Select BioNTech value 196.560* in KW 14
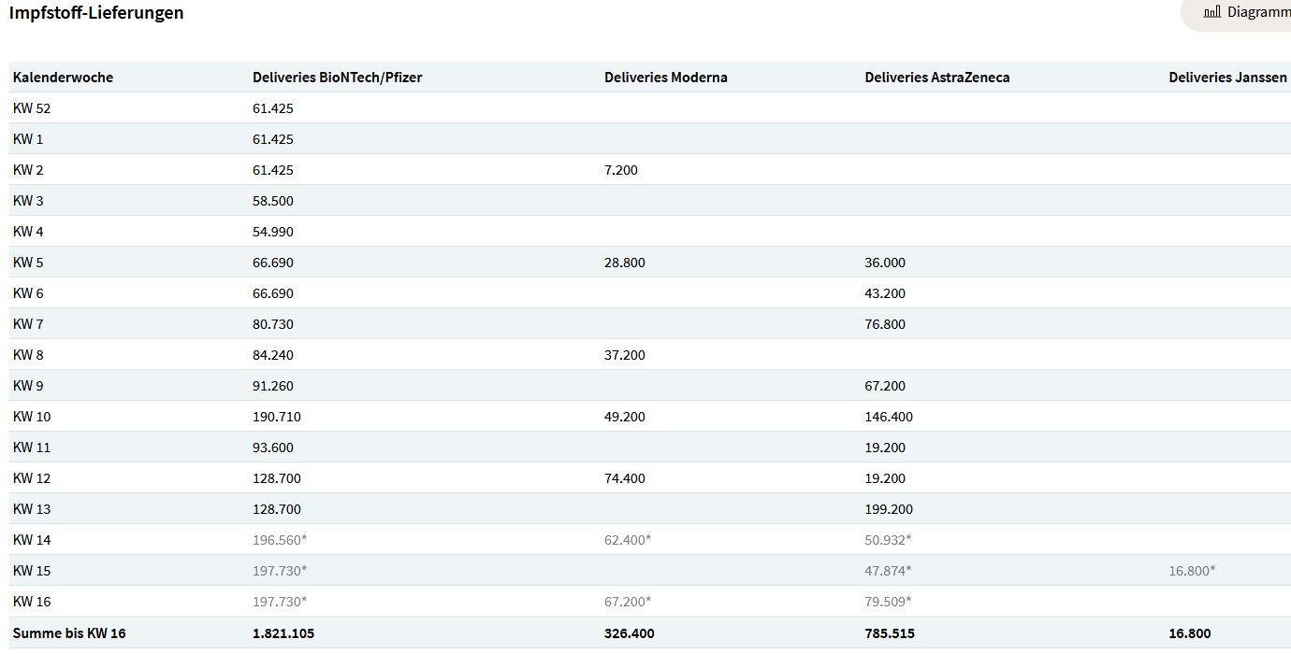The width and height of the screenshot is (1291, 654). pyautogui.click(x=280, y=540)
